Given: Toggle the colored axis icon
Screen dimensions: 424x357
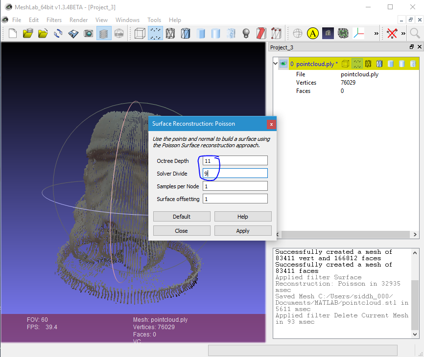Looking at the screenshot, I should coord(358,33).
